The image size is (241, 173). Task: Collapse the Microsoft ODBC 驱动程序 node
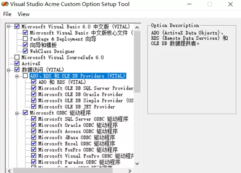click(x=17, y=113)
